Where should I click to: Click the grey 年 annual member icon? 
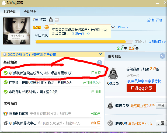pyautogui.click(x=57, y=20)
